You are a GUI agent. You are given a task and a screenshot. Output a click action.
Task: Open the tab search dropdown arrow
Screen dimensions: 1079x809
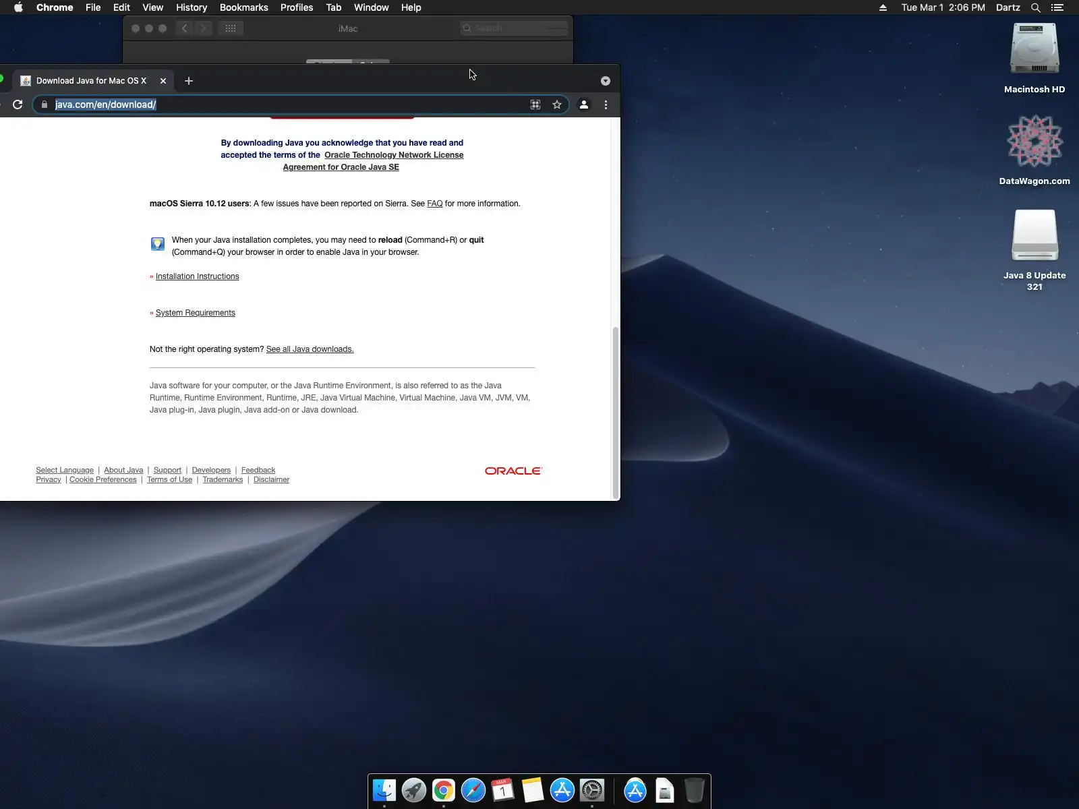click(x=606, y=81)
